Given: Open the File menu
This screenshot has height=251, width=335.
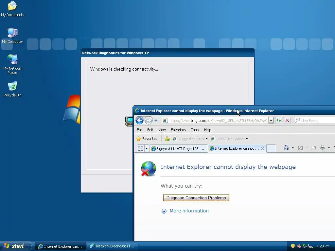Looking at the screenshot, I should (x=139, y=130).
